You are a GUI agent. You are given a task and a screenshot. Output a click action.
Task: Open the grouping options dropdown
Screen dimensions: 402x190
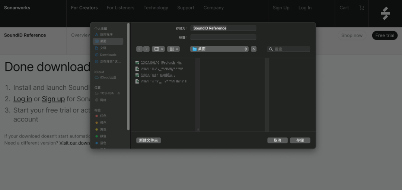(173, 49)
